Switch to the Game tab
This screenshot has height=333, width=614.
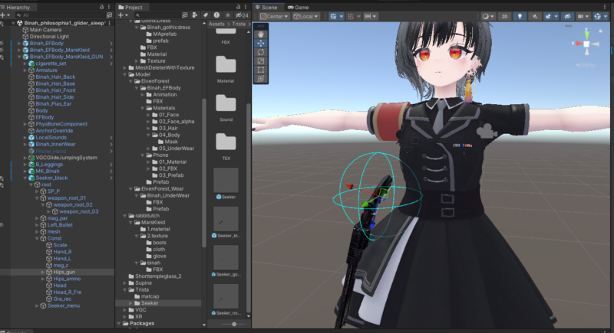[299, 7]
